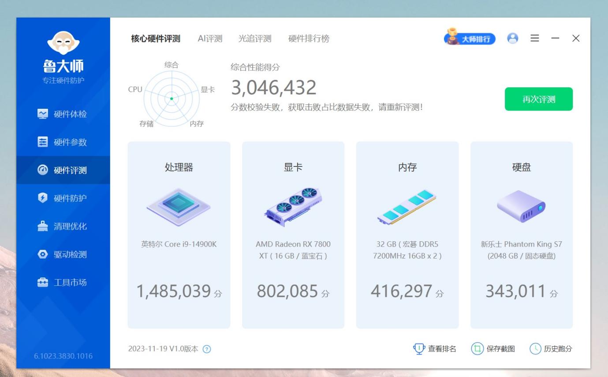Click the graphics card illustration
The width and height of the screenshot is (608, 377).
(293, 207)
